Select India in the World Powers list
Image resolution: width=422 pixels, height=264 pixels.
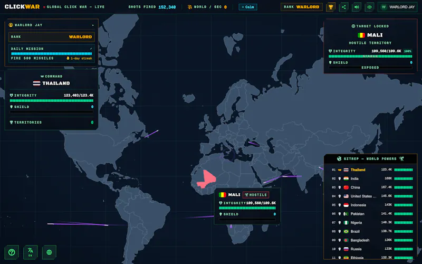(370, 178)
